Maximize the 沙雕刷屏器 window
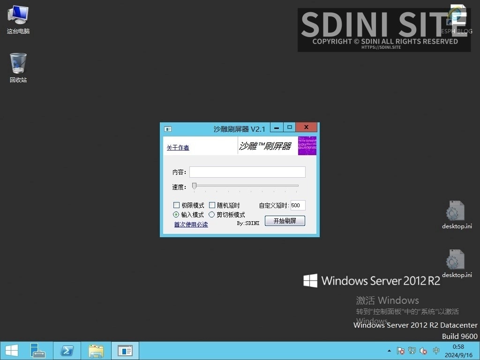 pos(290,127)
